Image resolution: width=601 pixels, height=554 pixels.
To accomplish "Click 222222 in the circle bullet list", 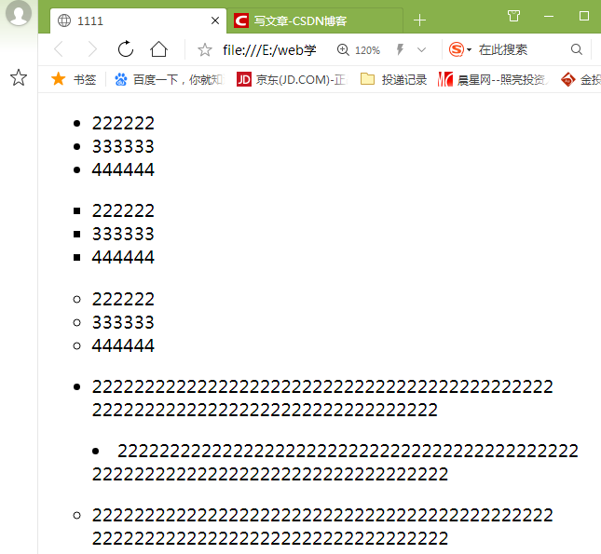I will point(123,299).
